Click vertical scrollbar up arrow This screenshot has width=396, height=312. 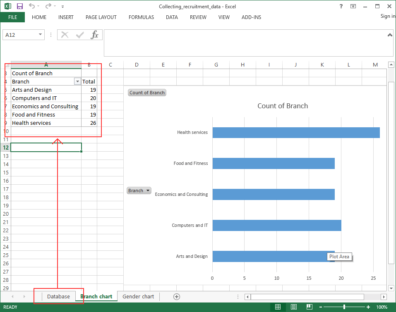click(391, 65)
